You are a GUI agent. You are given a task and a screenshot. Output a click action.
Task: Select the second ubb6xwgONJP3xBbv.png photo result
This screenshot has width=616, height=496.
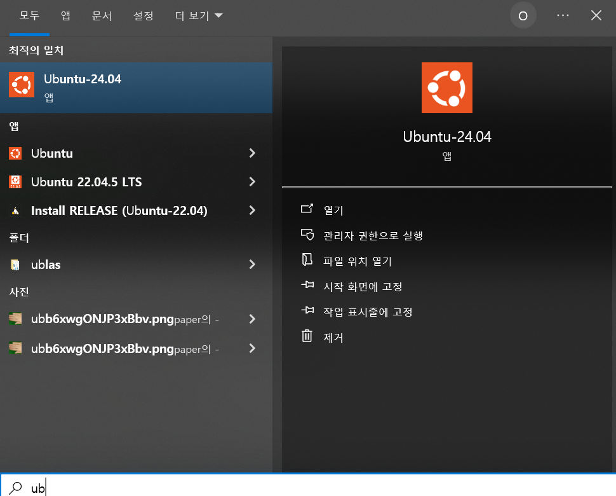(136, 348)
